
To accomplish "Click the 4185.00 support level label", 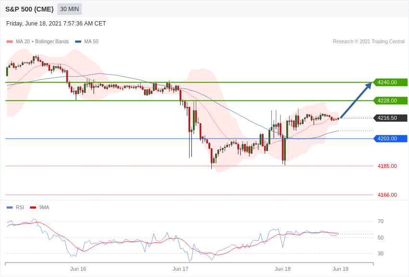I will click(387, 166).
